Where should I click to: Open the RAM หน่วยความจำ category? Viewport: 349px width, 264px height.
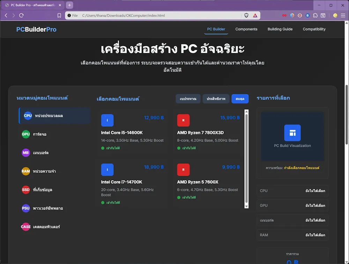55,171
